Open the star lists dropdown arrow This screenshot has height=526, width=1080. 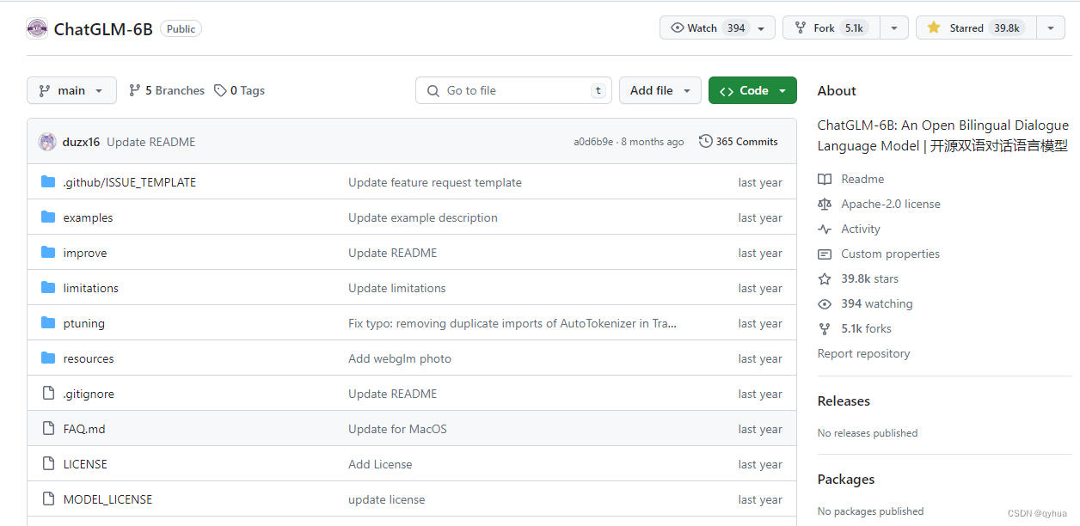pos(1051,28)
